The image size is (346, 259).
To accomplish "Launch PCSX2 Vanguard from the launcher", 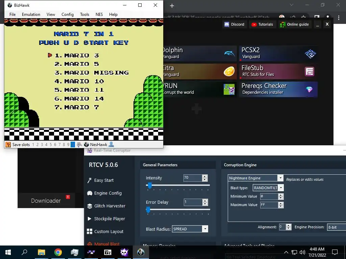I will pos(278,54).
